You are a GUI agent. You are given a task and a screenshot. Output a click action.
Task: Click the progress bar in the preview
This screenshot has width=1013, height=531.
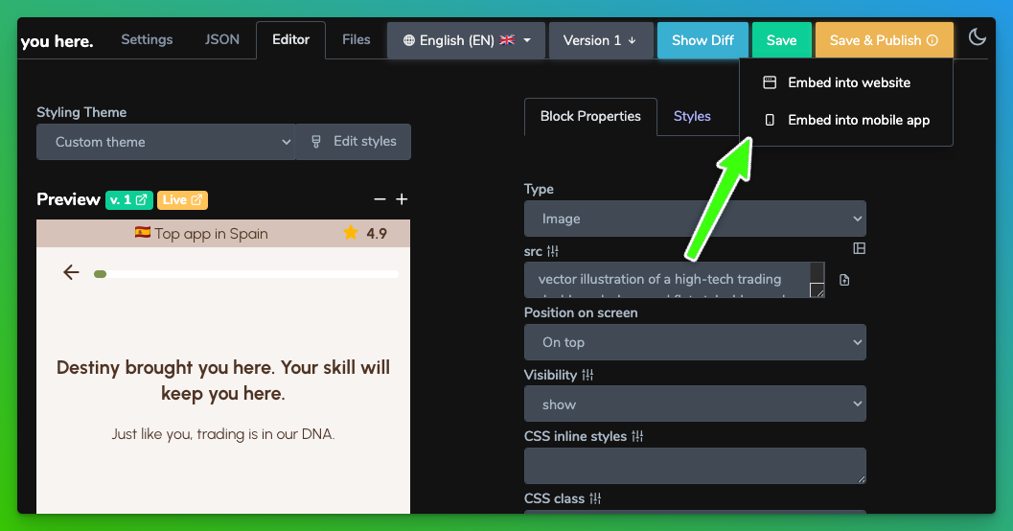tap(246, 274)
